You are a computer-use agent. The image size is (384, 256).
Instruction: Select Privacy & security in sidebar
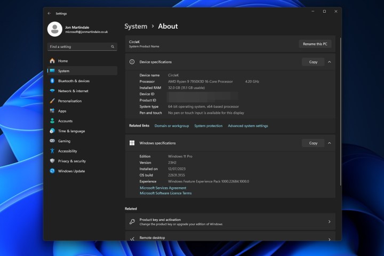coord(71,161)
